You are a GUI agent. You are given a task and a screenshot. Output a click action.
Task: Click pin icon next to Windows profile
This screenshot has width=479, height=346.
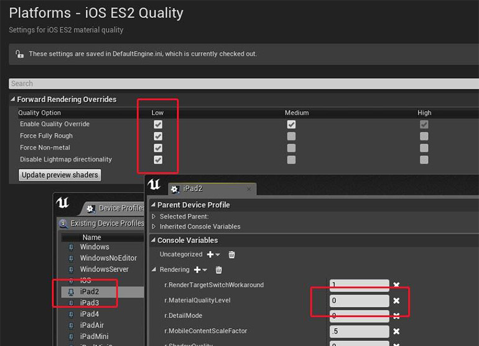pos(71,247)
